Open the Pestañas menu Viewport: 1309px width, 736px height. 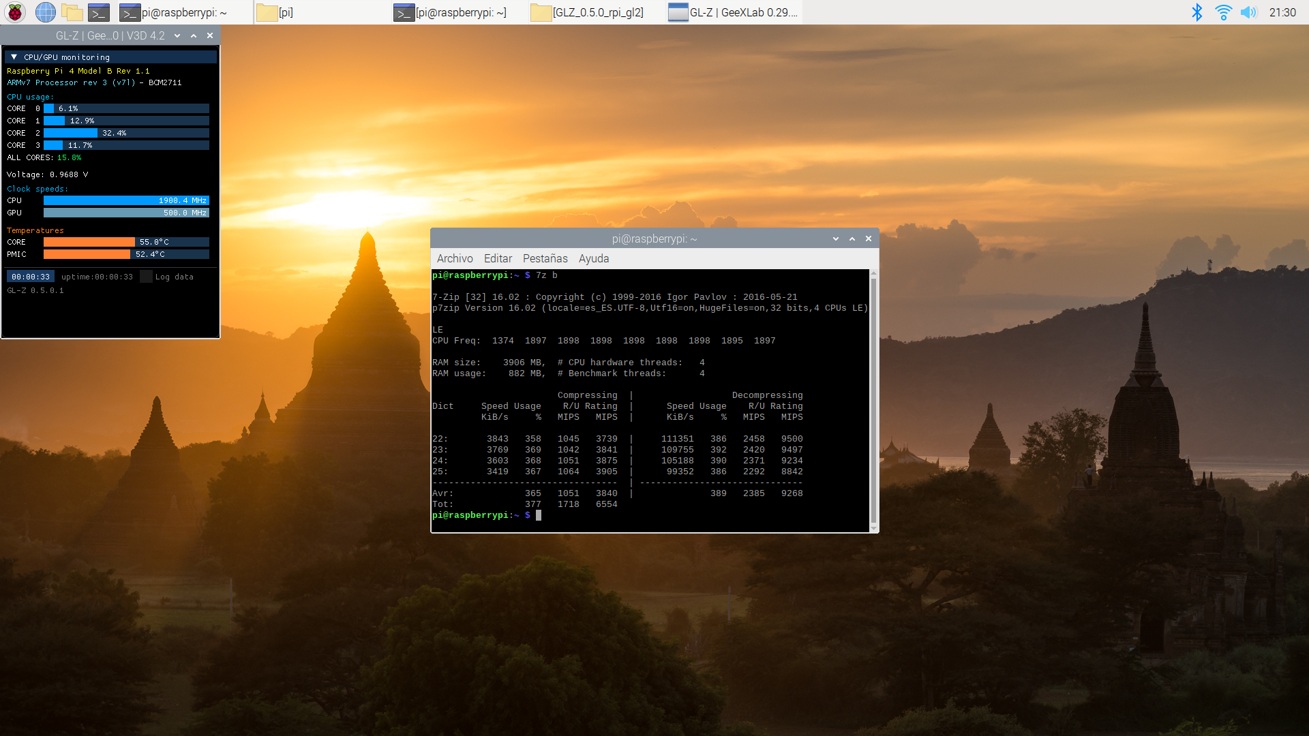[x=545, y=258]
